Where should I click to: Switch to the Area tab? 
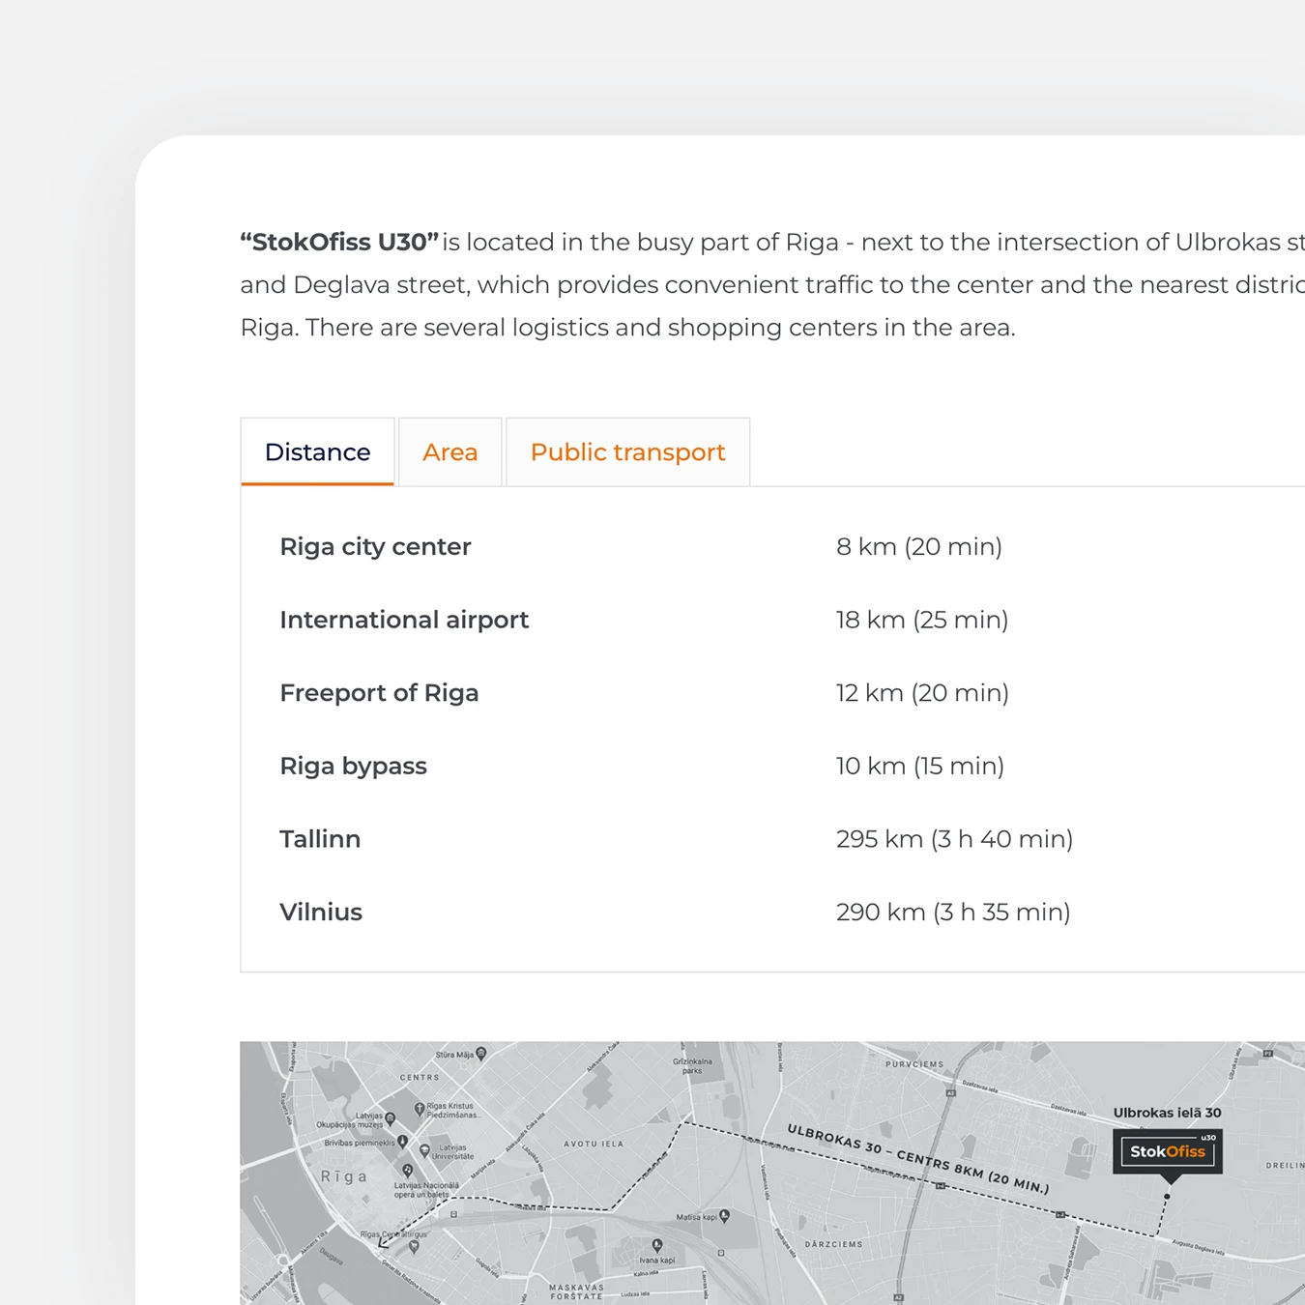449,451
